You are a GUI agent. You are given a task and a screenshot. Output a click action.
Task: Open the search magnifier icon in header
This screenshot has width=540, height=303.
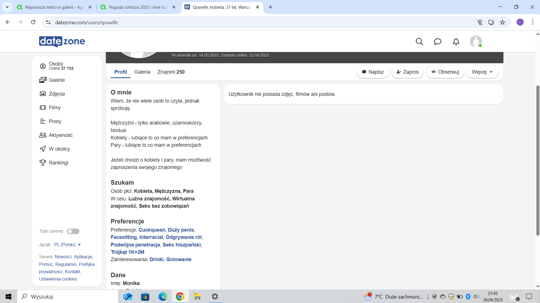click(419, 42)
